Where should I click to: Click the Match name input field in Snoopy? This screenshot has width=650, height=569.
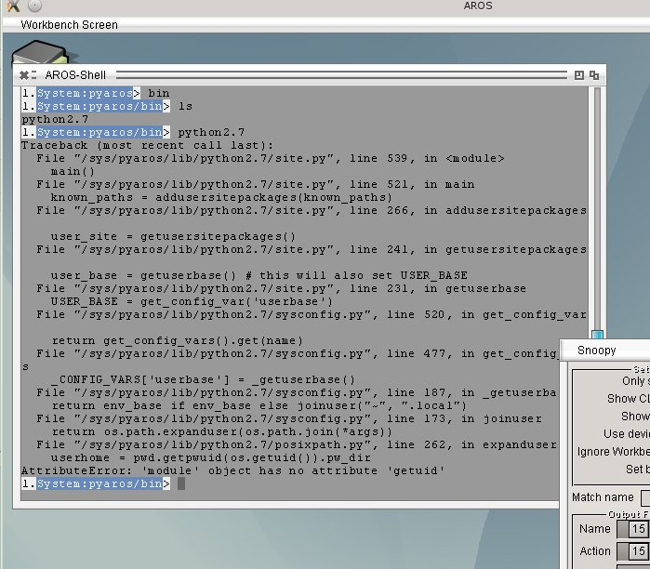tap(644, 497)
